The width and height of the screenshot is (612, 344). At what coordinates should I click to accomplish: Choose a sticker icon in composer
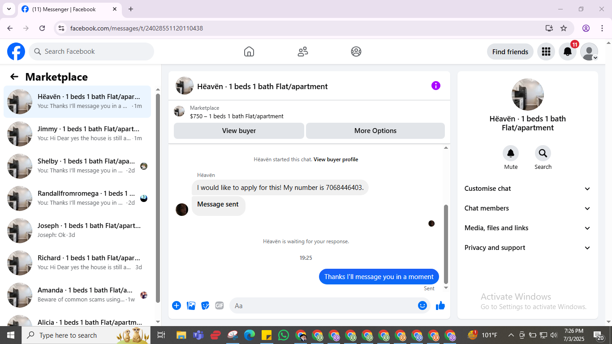pyautogui.click(x=205, y=305)
